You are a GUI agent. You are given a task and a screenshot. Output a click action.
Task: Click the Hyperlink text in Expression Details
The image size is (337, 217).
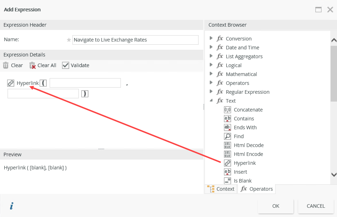coord(28,83)
